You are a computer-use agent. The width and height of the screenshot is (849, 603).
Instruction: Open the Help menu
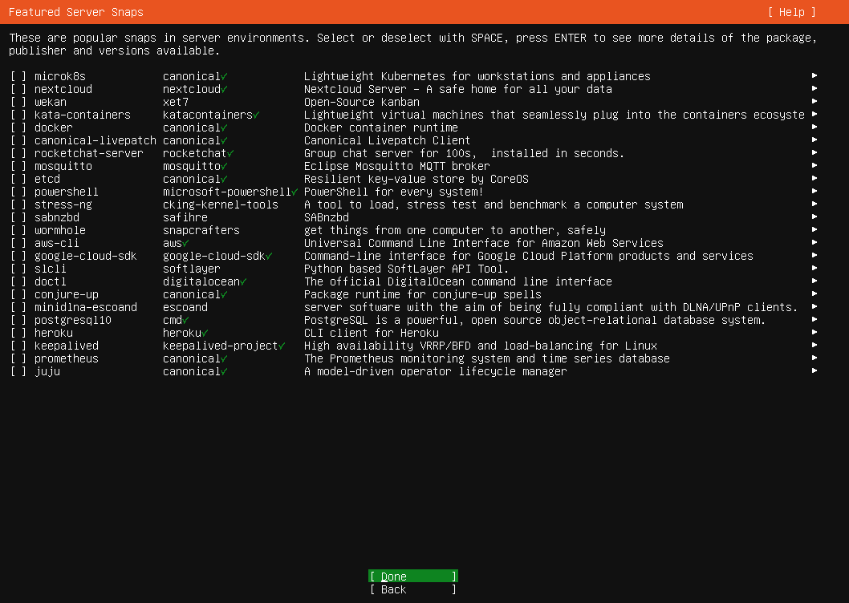pyautogui.click(x=791, y=12)
